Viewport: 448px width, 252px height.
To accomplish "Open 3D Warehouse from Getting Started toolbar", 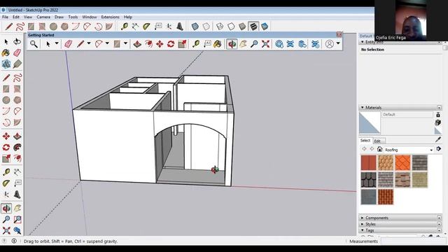I will click(279, 44).
